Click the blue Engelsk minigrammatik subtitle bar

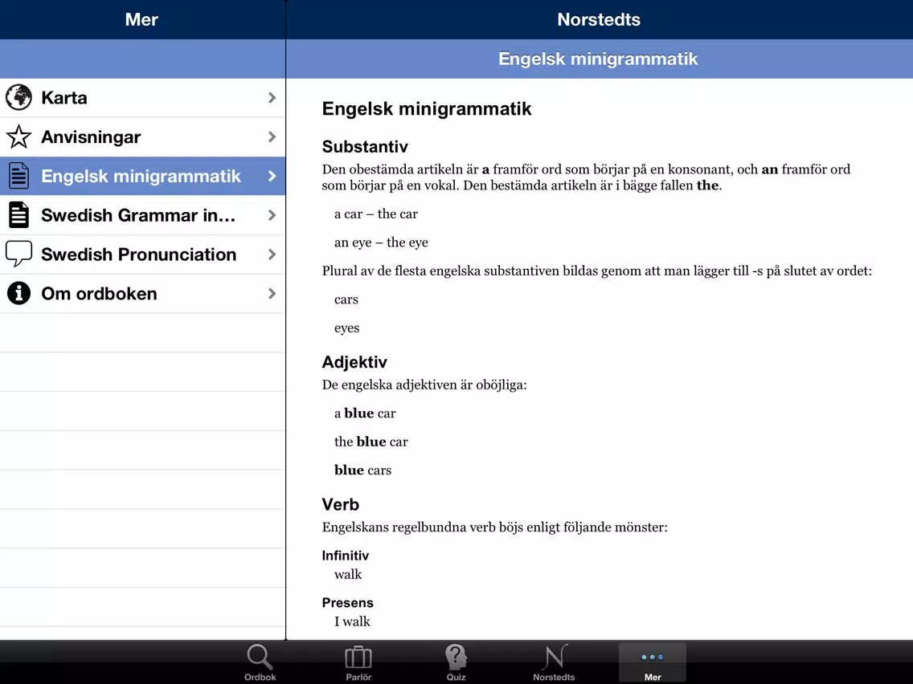600,59
